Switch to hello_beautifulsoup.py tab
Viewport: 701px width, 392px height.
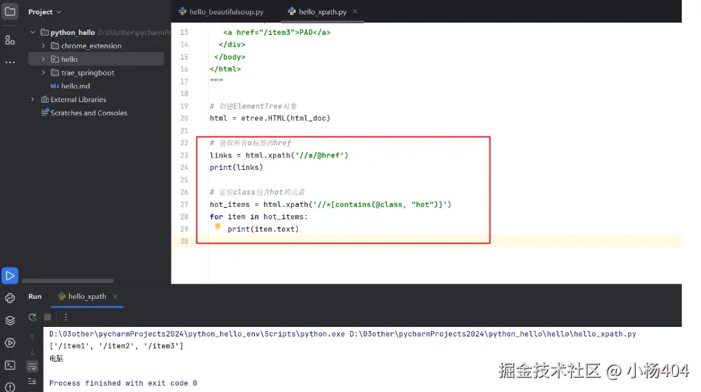pyautogui.click(x=221, y=12)
